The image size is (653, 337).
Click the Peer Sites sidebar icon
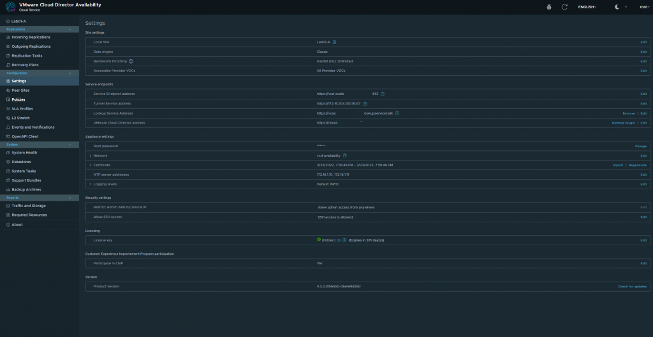coord(8,90)
